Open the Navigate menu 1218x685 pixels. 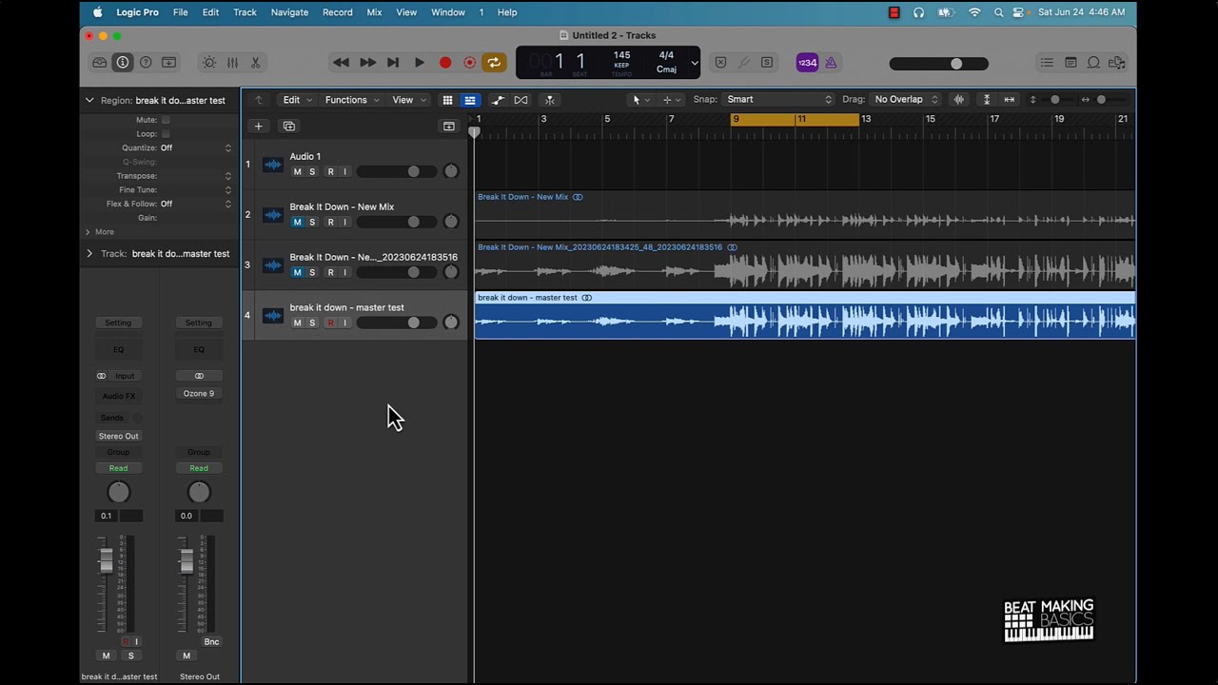click(x=289, y=12)
